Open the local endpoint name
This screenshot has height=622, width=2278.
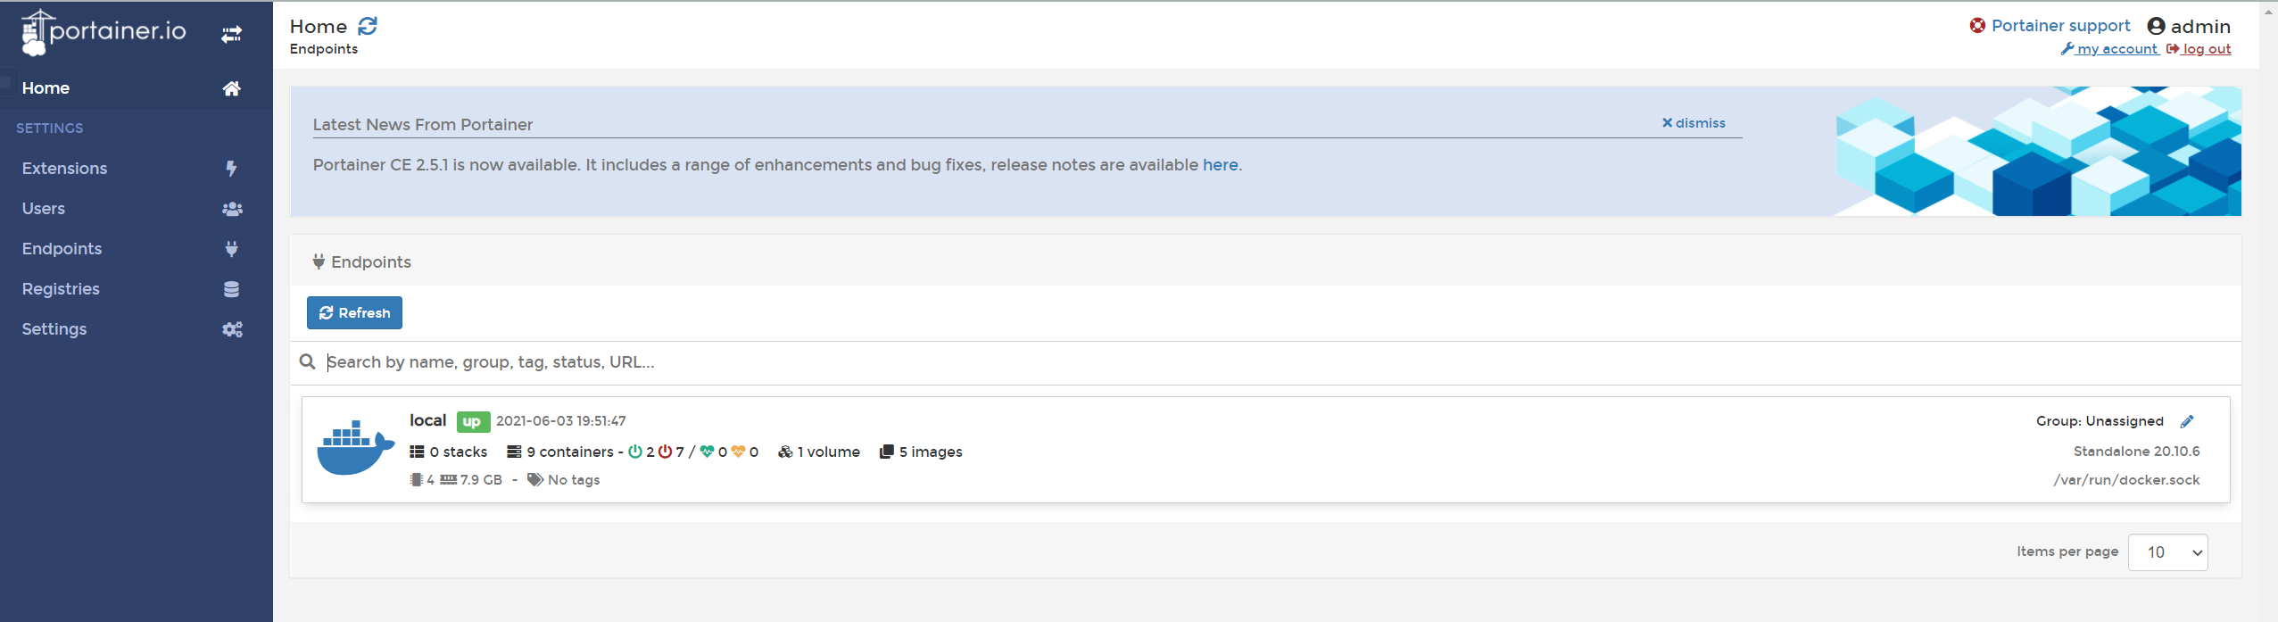[x=427, y=420]
